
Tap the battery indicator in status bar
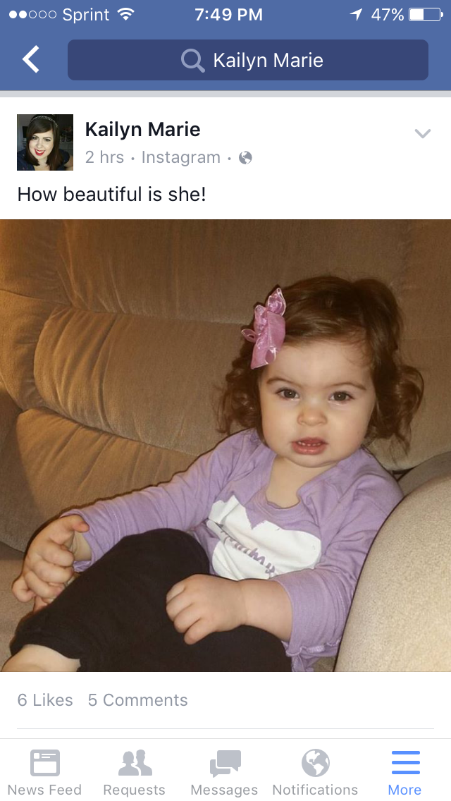pyautogui.click(x=426, y=15)
